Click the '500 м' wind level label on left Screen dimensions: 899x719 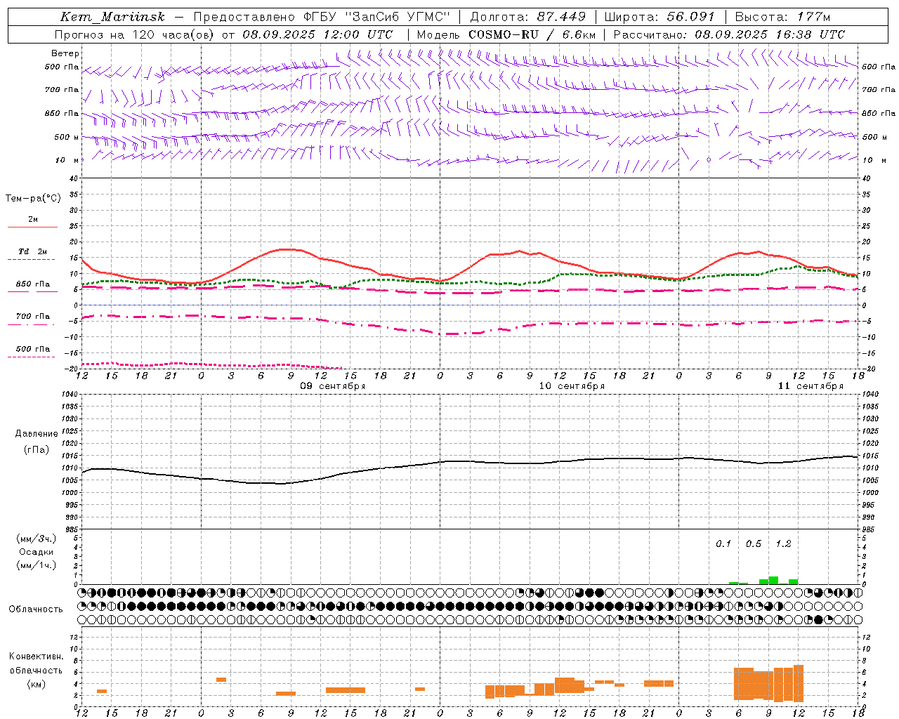pos(67,137)
